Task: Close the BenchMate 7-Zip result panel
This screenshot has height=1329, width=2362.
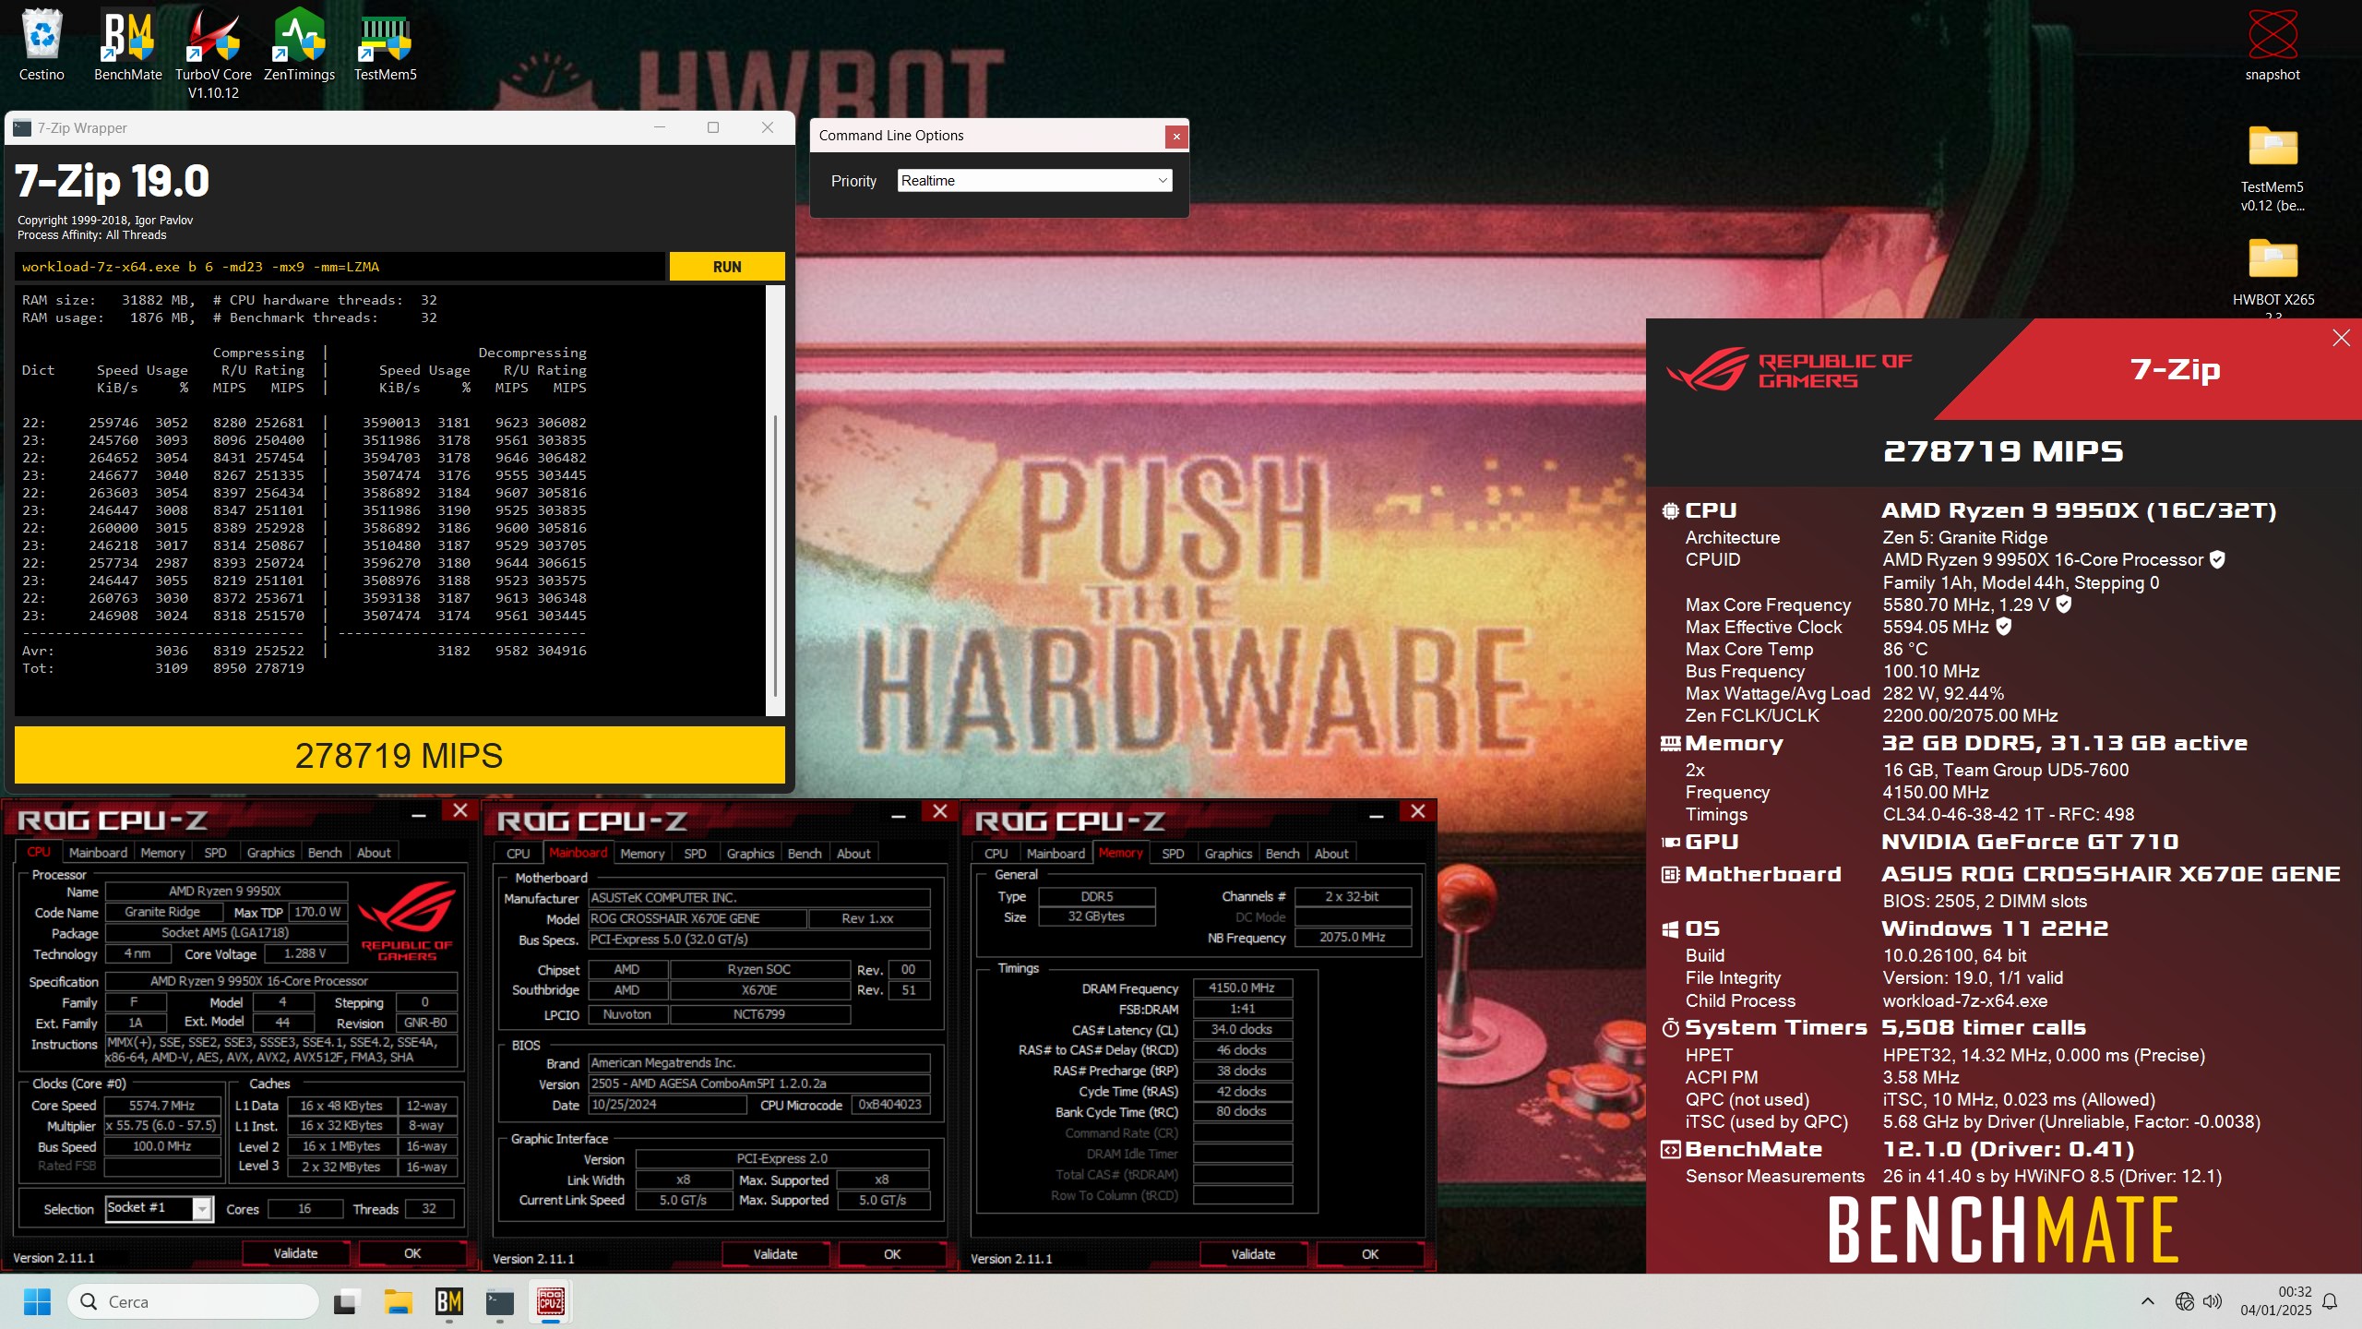Action: [x=2341, y=338]
